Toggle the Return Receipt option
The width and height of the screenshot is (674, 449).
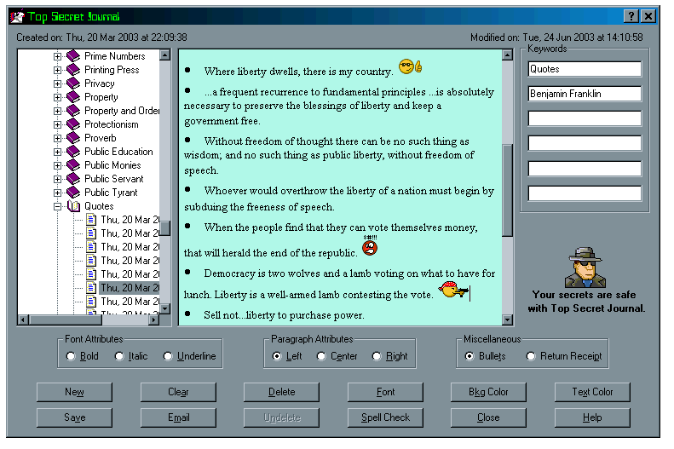pyautogui.click(x=531, y=356)
